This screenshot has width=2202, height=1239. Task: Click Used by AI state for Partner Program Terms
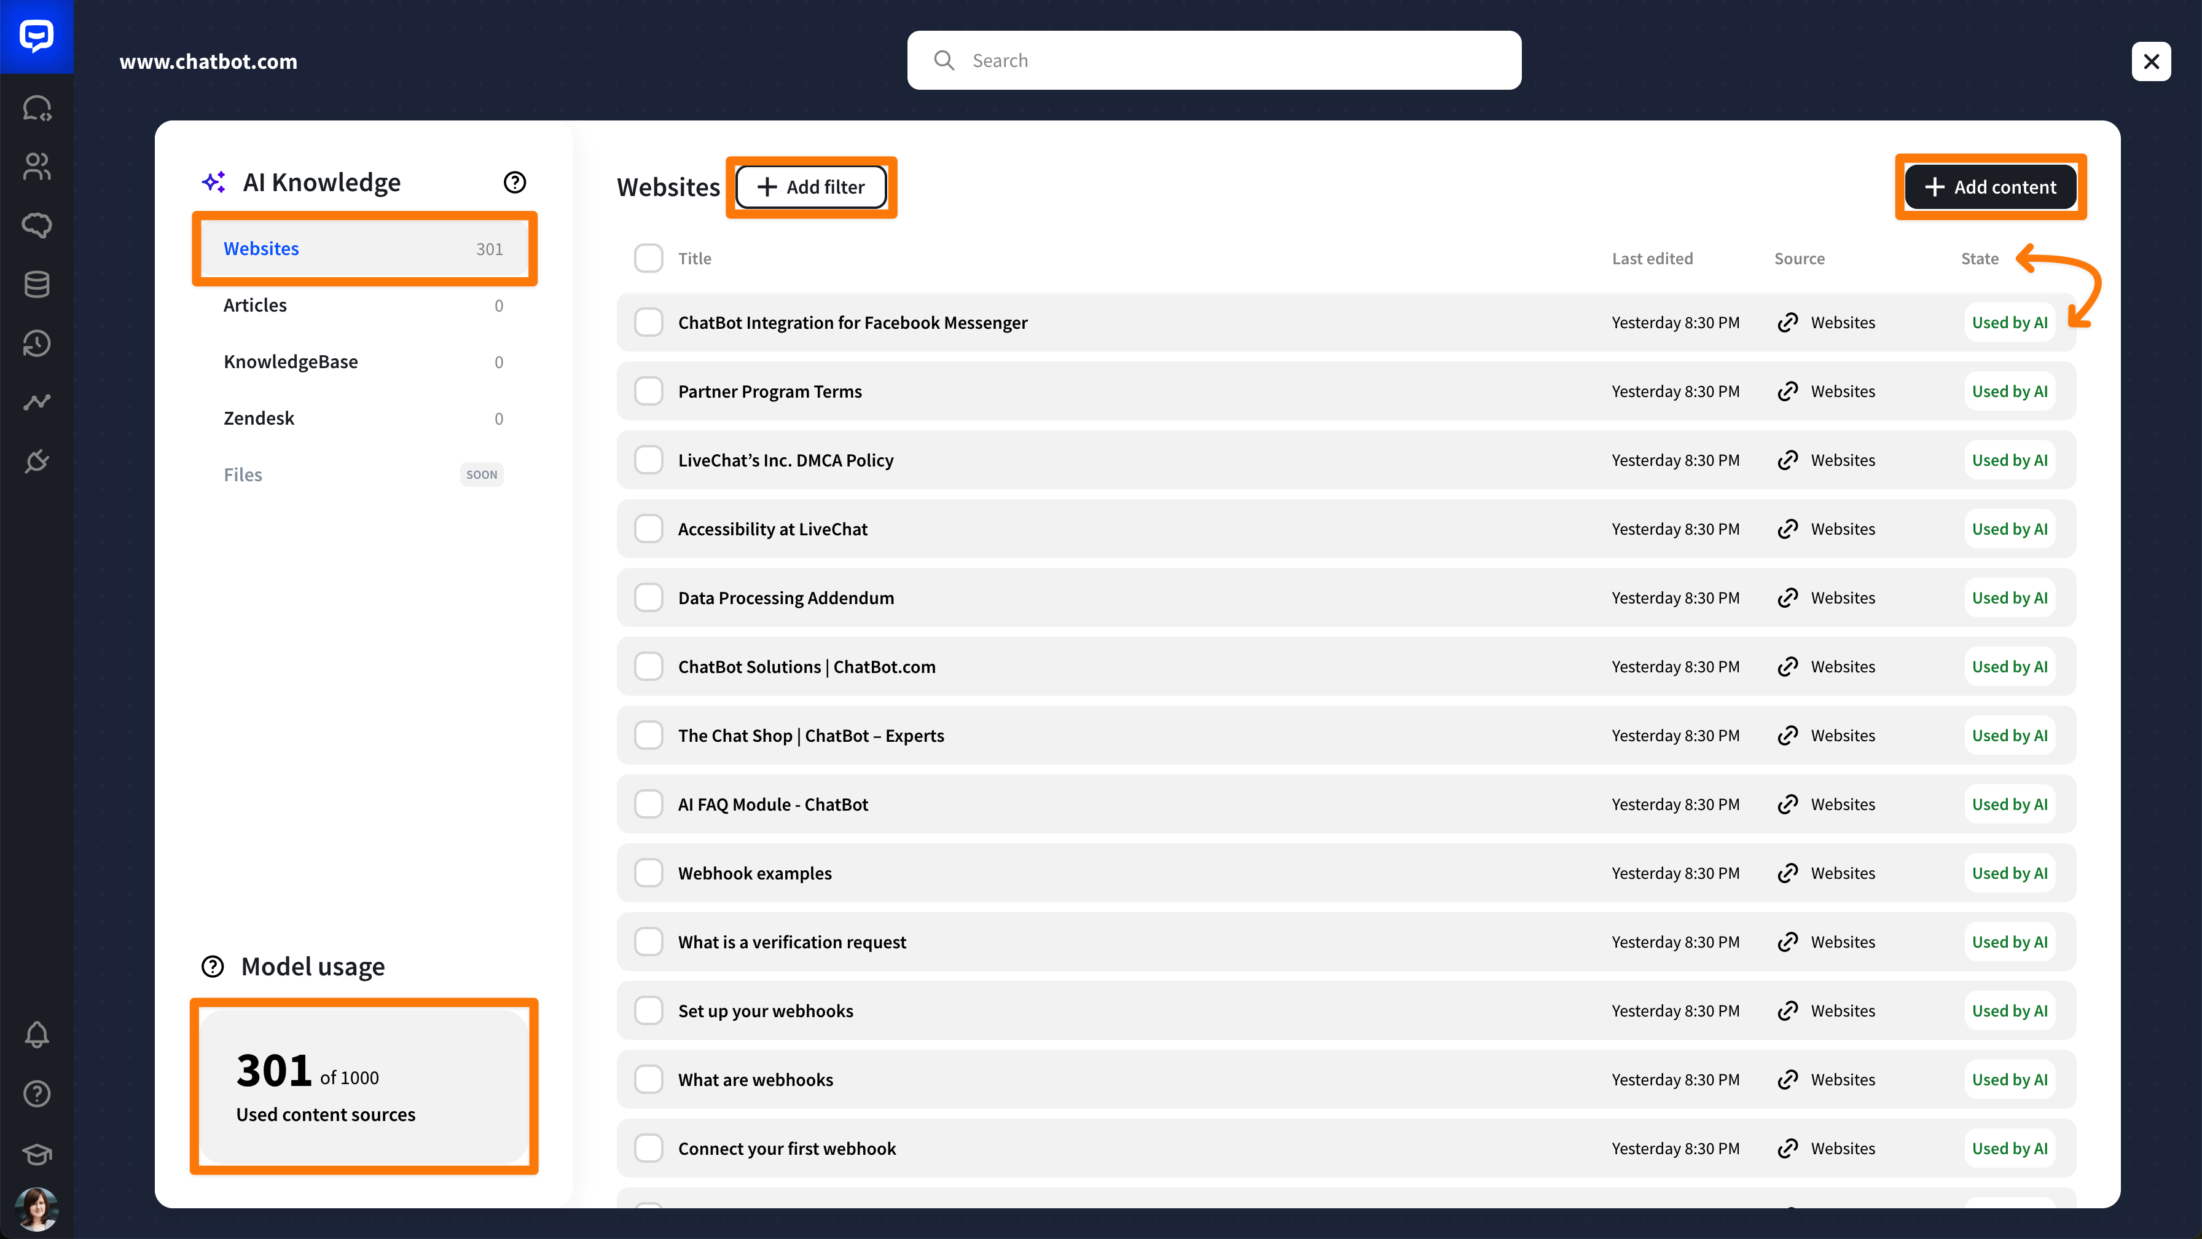tap(2010, 391)
